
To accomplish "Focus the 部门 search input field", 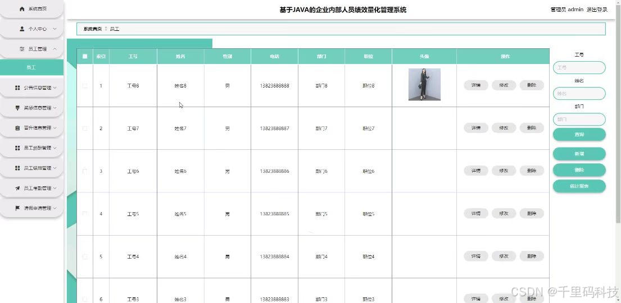I will click(579, 119).
